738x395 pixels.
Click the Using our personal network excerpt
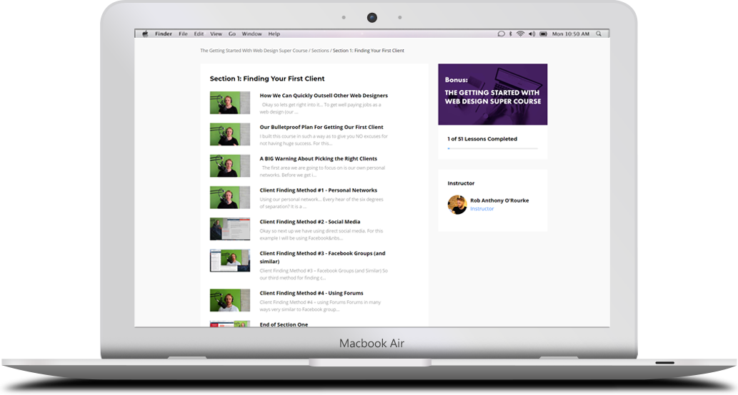click(x=321, y=202)
